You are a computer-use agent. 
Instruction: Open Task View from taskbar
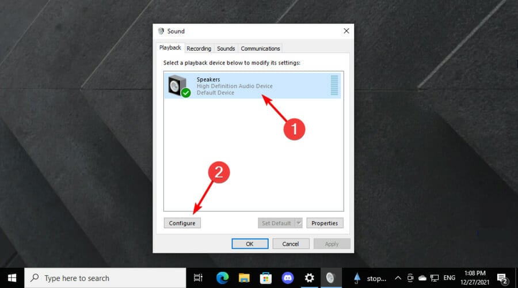pyautogui.click(x=198, y=278)
